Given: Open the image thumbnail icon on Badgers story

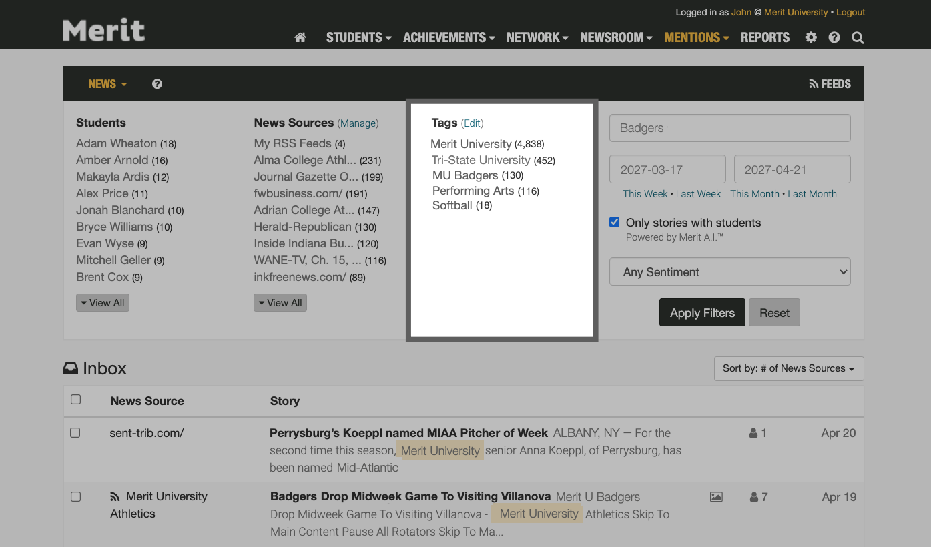Looking at the screenshot, I should pos(716,496).
